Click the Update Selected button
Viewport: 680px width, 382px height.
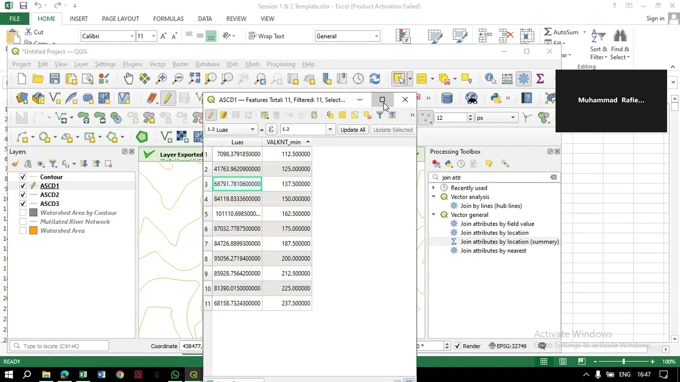(x=393, y=129)
